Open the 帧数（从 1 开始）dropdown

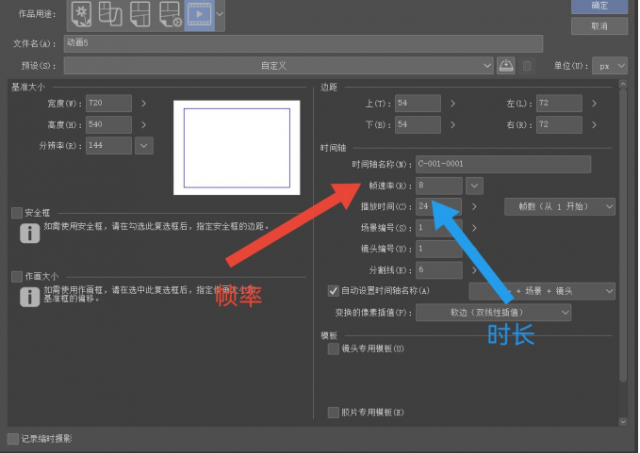(560, 207)
